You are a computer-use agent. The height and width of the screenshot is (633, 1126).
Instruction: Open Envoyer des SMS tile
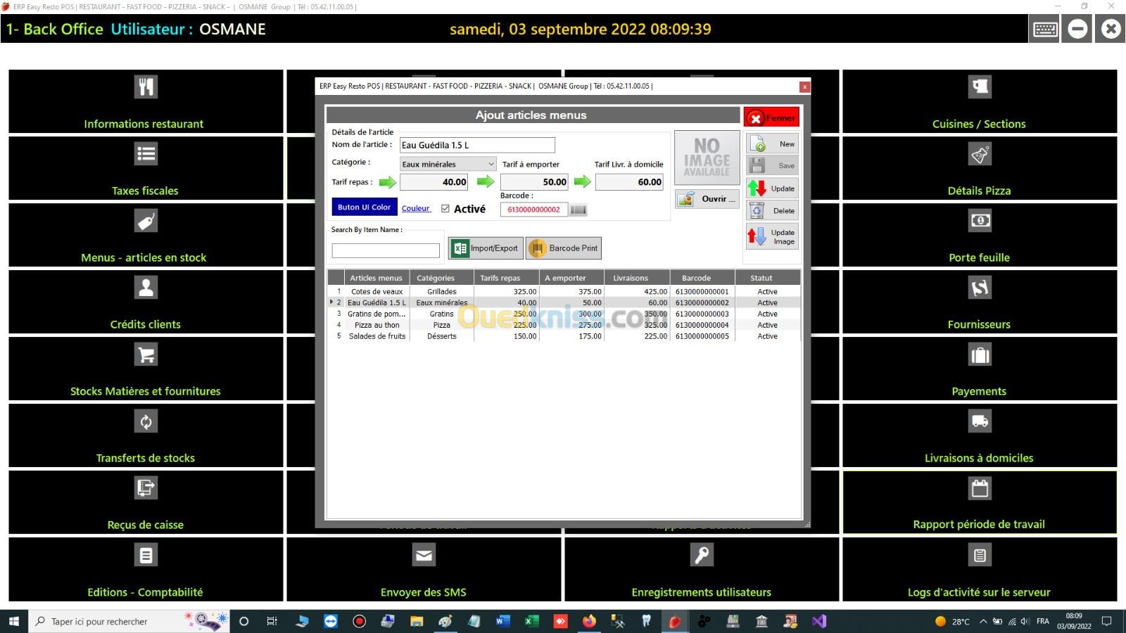click(x=423, y=570)
